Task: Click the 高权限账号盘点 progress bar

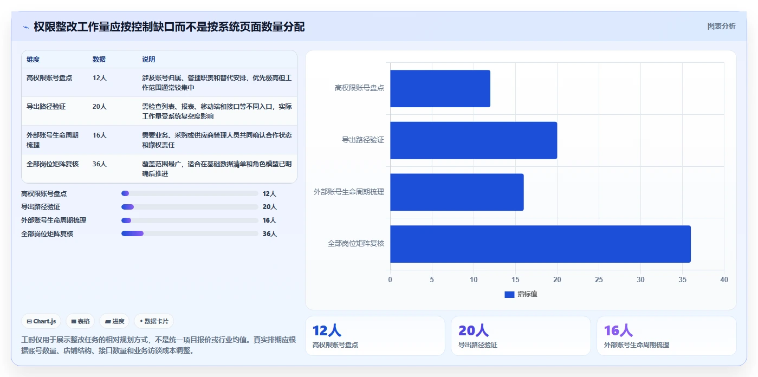Action: (190, 193)
